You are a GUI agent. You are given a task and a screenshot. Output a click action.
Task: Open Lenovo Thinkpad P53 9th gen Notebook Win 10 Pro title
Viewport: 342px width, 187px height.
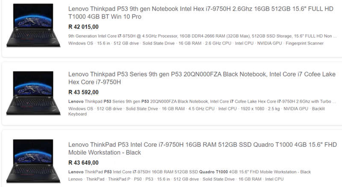click(x=200, y=13)
